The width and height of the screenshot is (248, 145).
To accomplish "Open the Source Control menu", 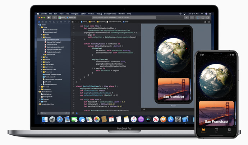I will (110, 14).
